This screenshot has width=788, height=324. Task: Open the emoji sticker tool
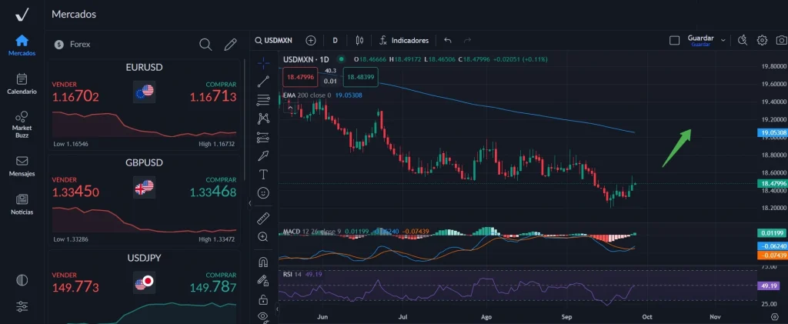point(264,192)
